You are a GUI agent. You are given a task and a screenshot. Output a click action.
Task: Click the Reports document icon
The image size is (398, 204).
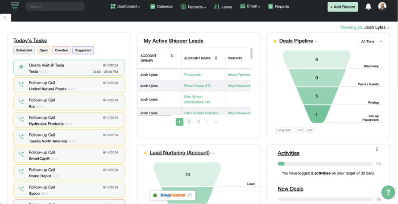tap(270, 7)
